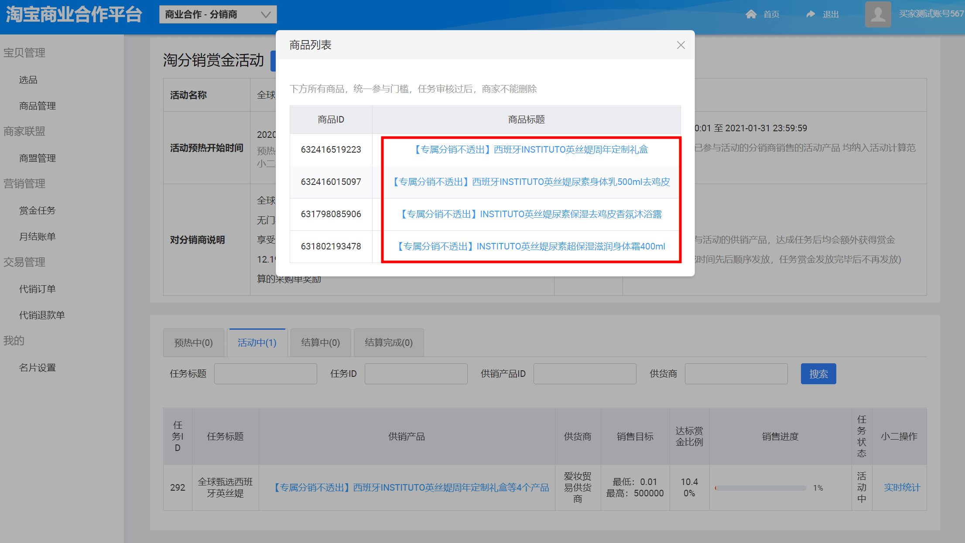The height and width of the screenshot is (543, 965).
Task: Open the 商业合作 - 分销商 dropdown
Action: [x=218, y=14]
